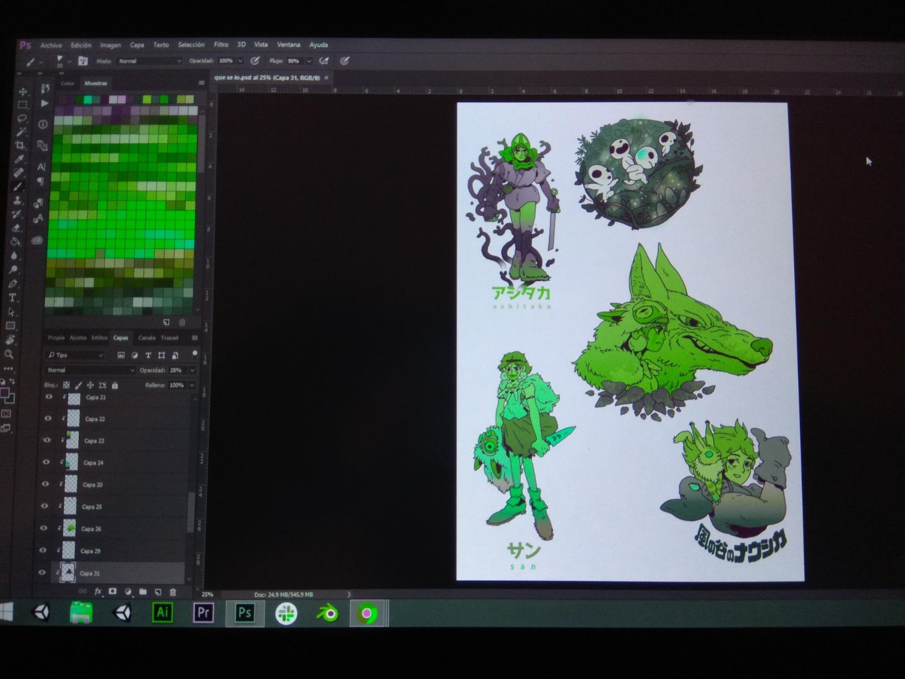Open the Archivo menu
Image resolution: width=905 pixels, height=679 pixels.
(51, 45)
